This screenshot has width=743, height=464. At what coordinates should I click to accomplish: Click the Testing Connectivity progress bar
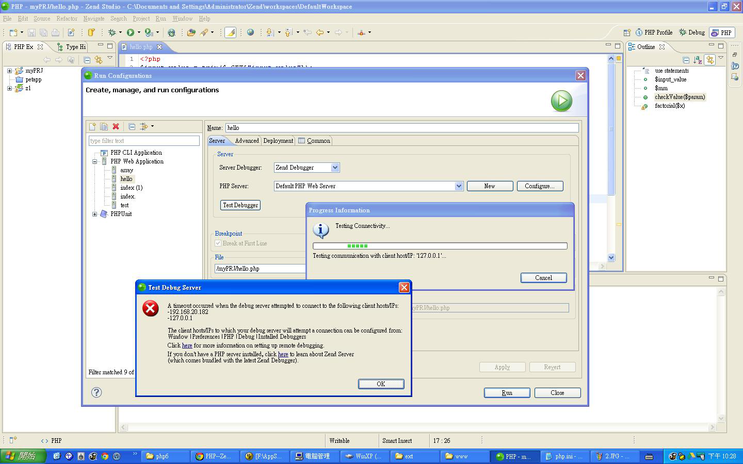440,246
